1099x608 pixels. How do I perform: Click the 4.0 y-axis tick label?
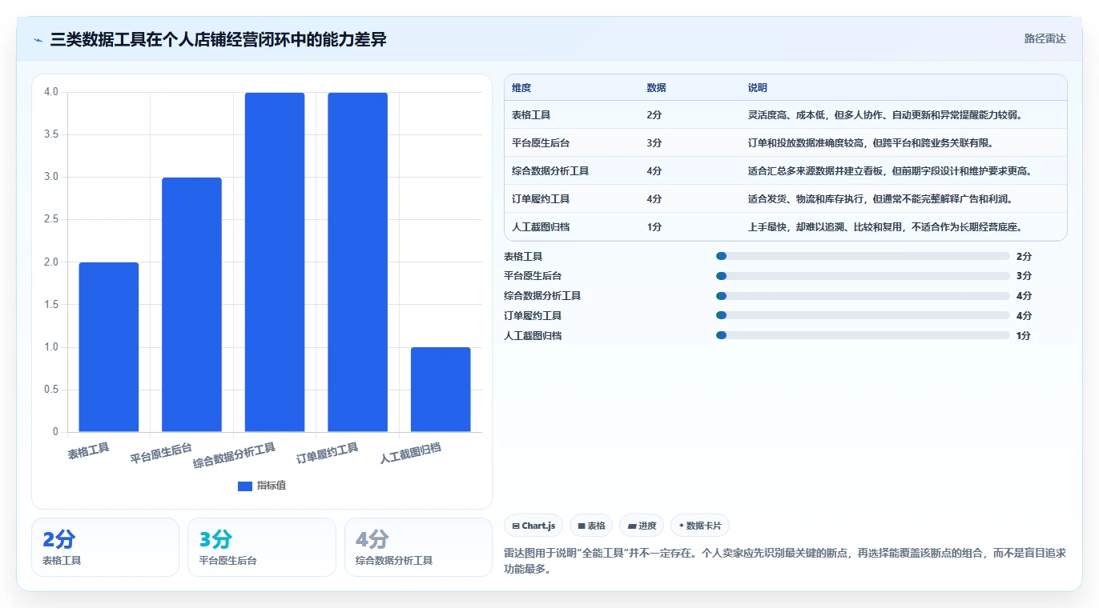tap(51, 92)
